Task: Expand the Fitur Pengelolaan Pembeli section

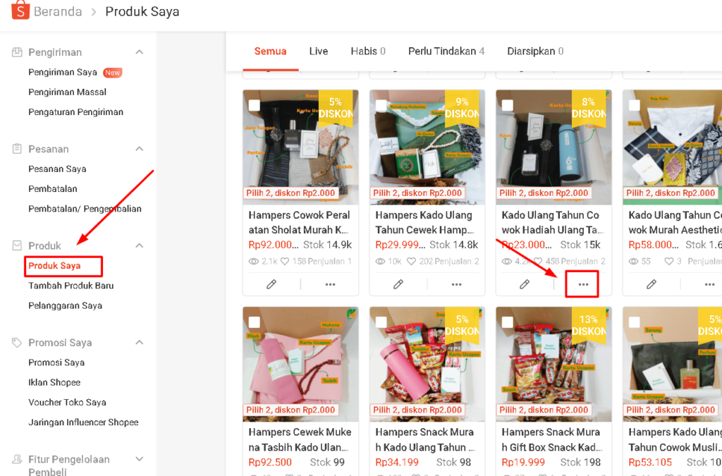Action: [x=140, y=460]
